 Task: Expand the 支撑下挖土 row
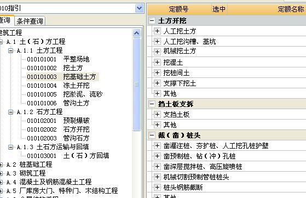tap(157, 83)
